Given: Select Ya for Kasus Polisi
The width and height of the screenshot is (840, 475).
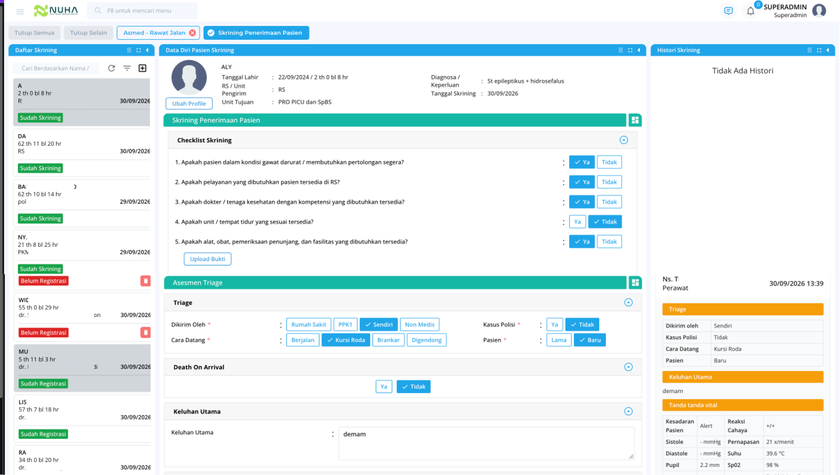Looking at the screenshot, I should click(x=554, y=325).
